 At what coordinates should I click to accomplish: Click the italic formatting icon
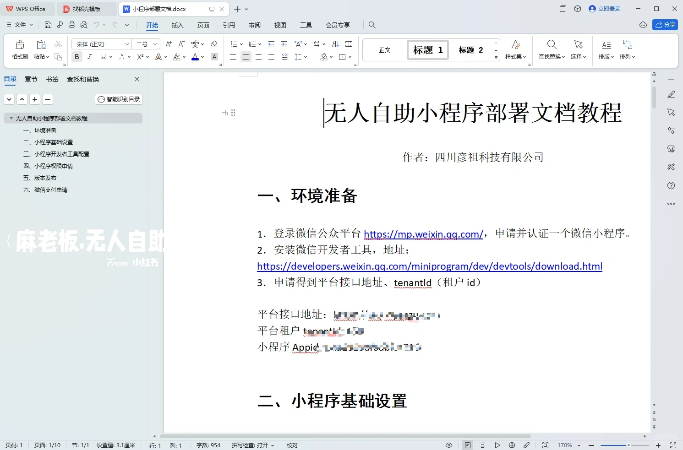point(89,57)
